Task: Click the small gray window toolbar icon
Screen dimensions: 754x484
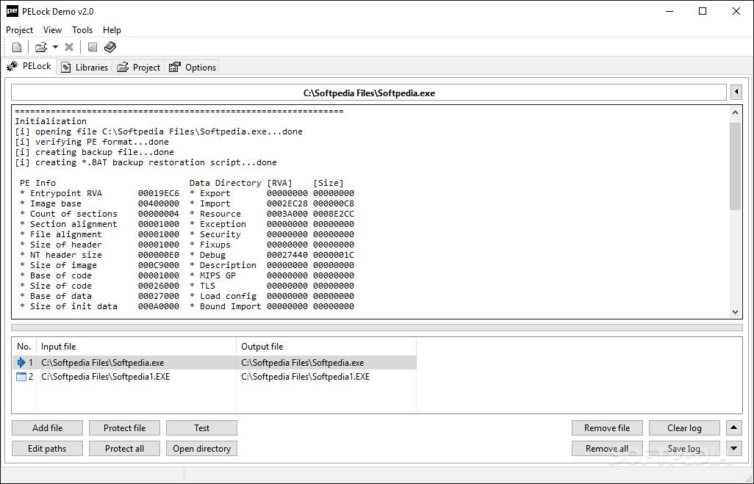Action: [x=93, y=47]
